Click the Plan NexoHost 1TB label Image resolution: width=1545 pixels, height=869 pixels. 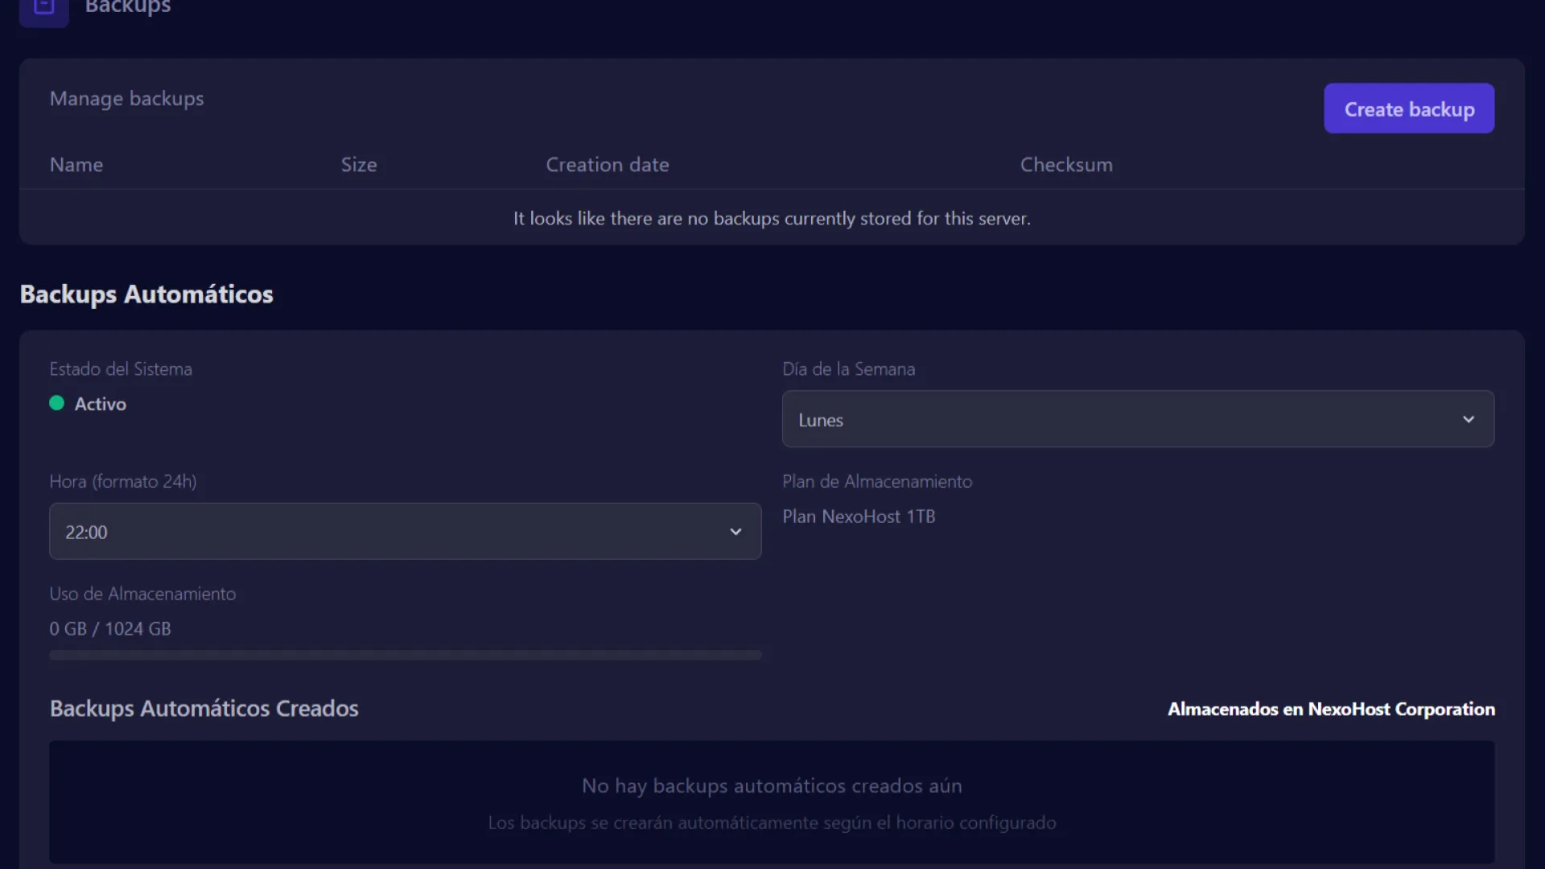pyautogui.click(x=859, y=517)
